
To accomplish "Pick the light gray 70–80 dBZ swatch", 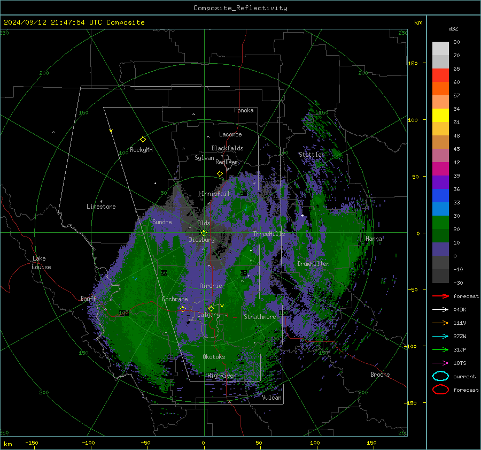I will (x=440, y=49).
